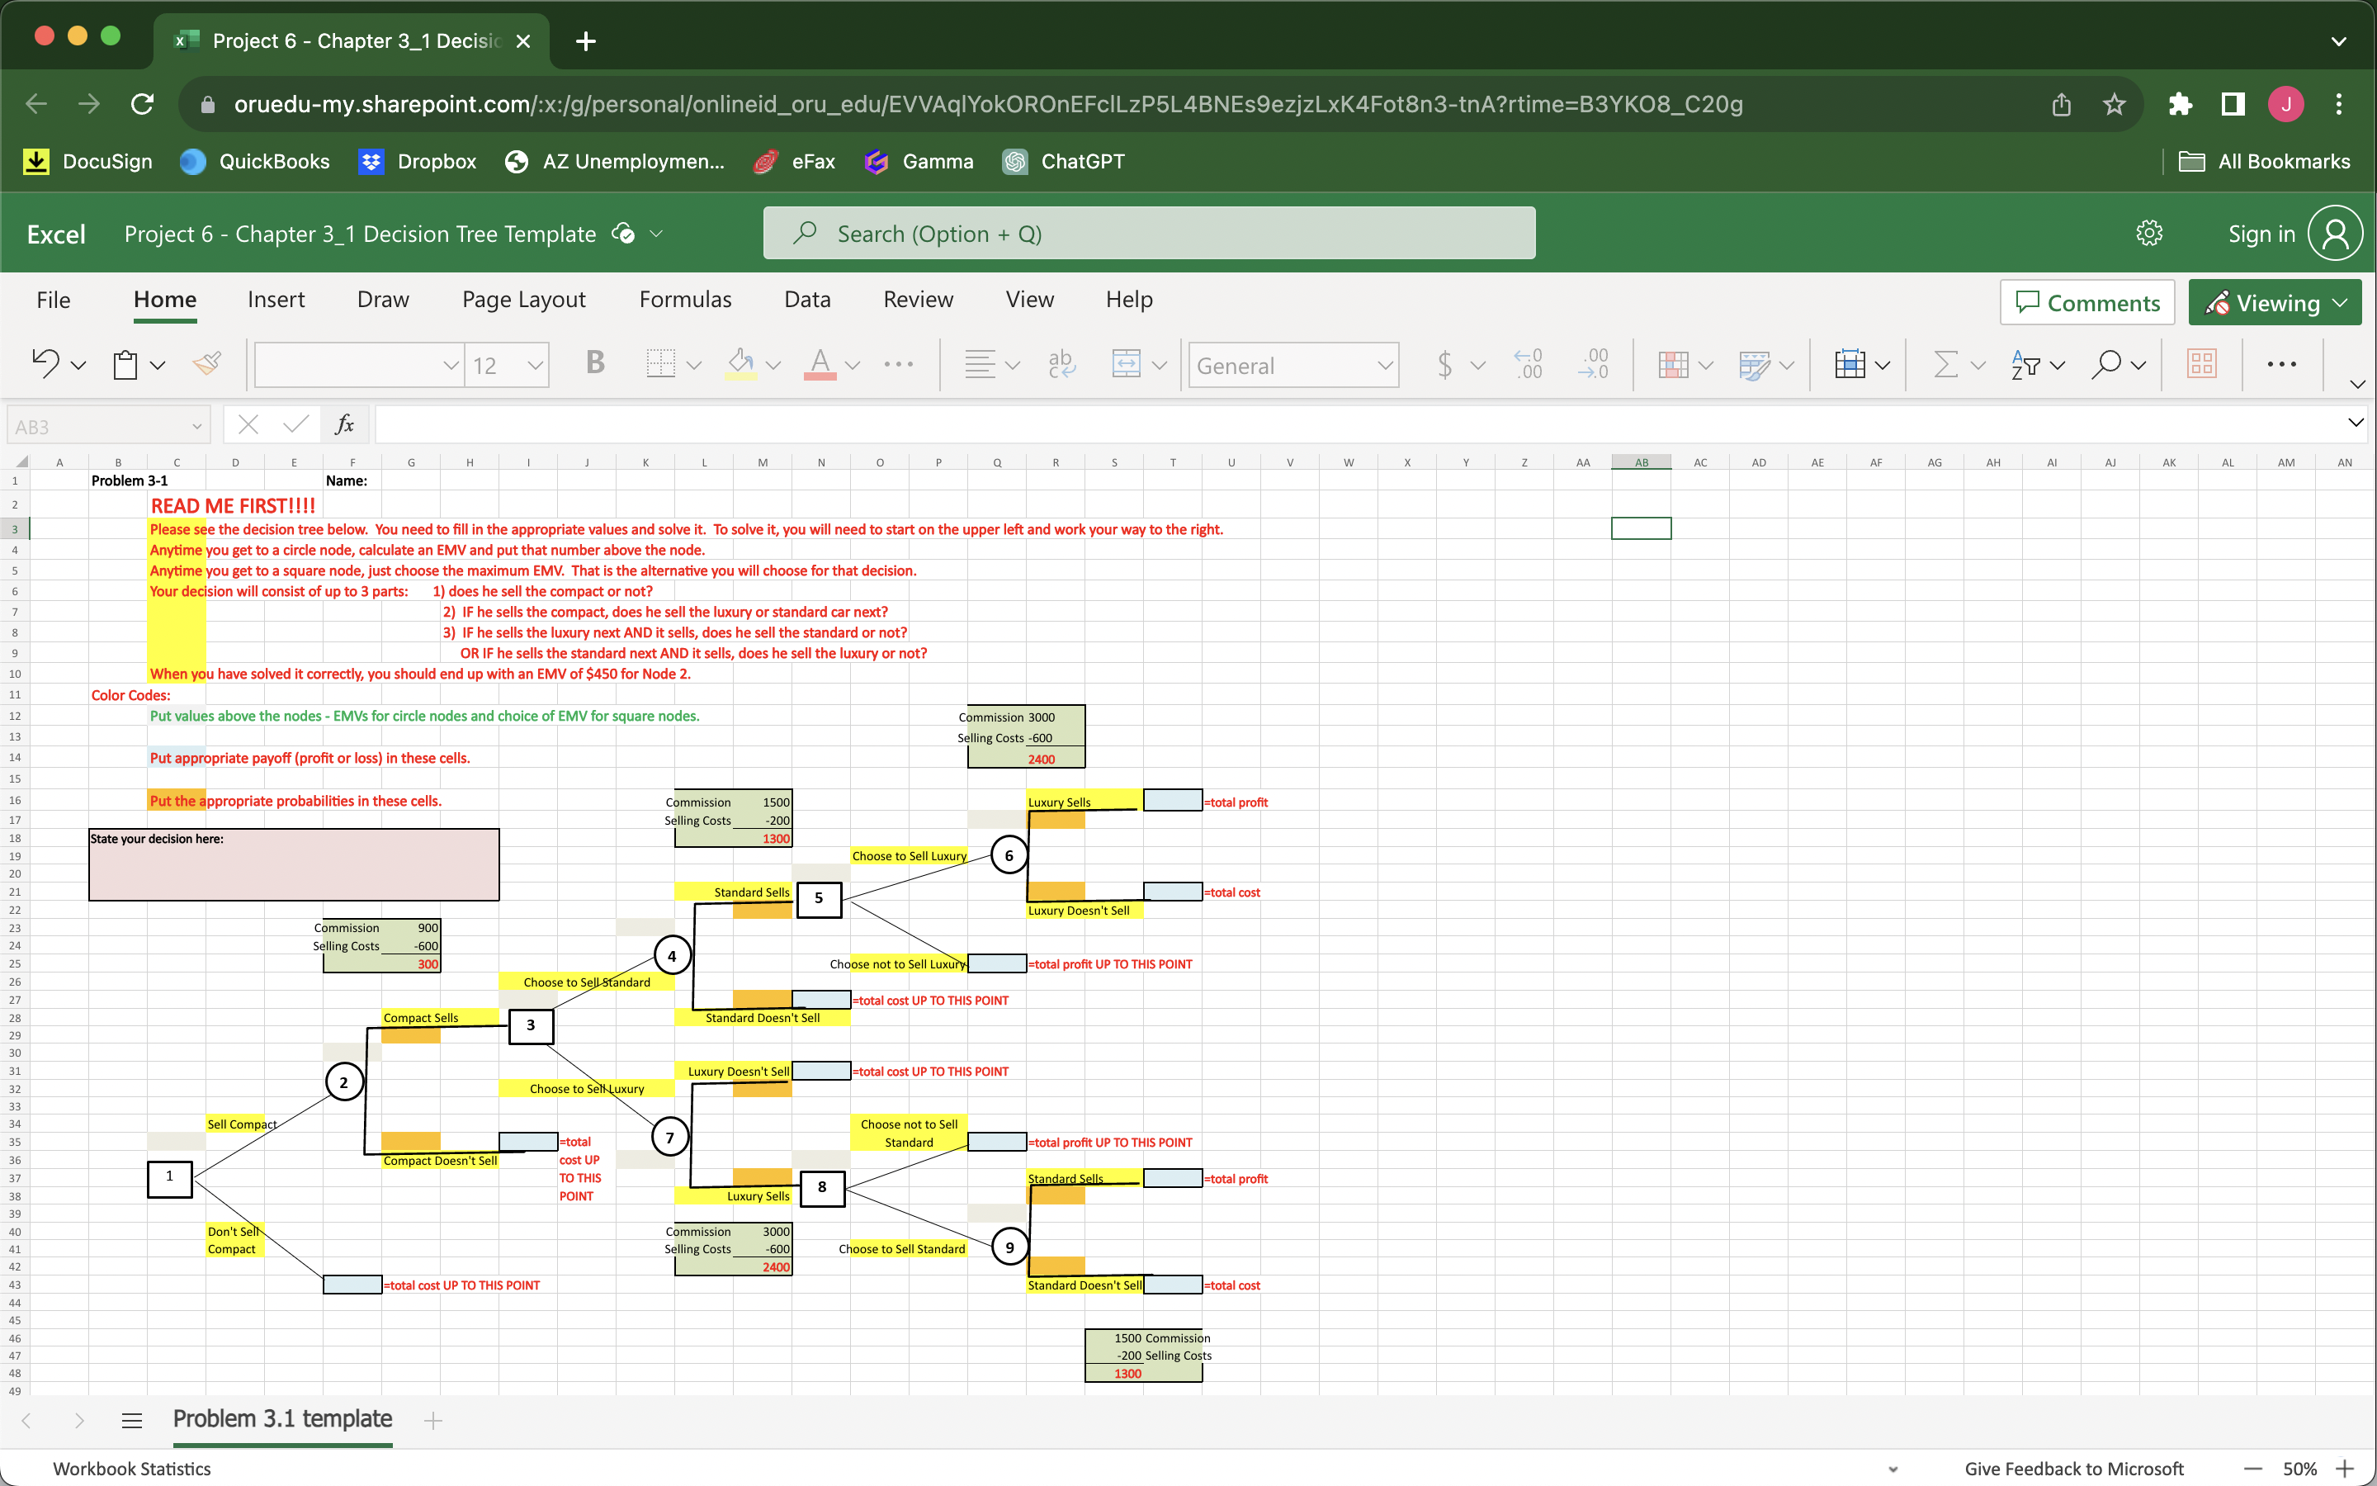This screenshot has height=1486, width=2377.
Task: Click the Format Painter icon
Action: 207,365
